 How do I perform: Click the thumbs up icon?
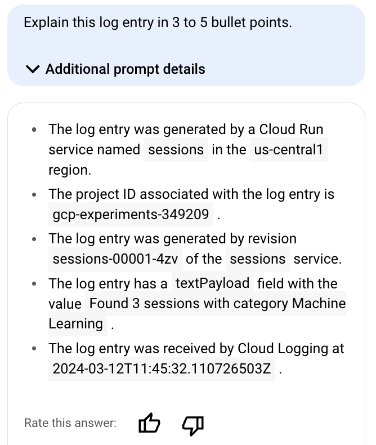pos(149,423)
